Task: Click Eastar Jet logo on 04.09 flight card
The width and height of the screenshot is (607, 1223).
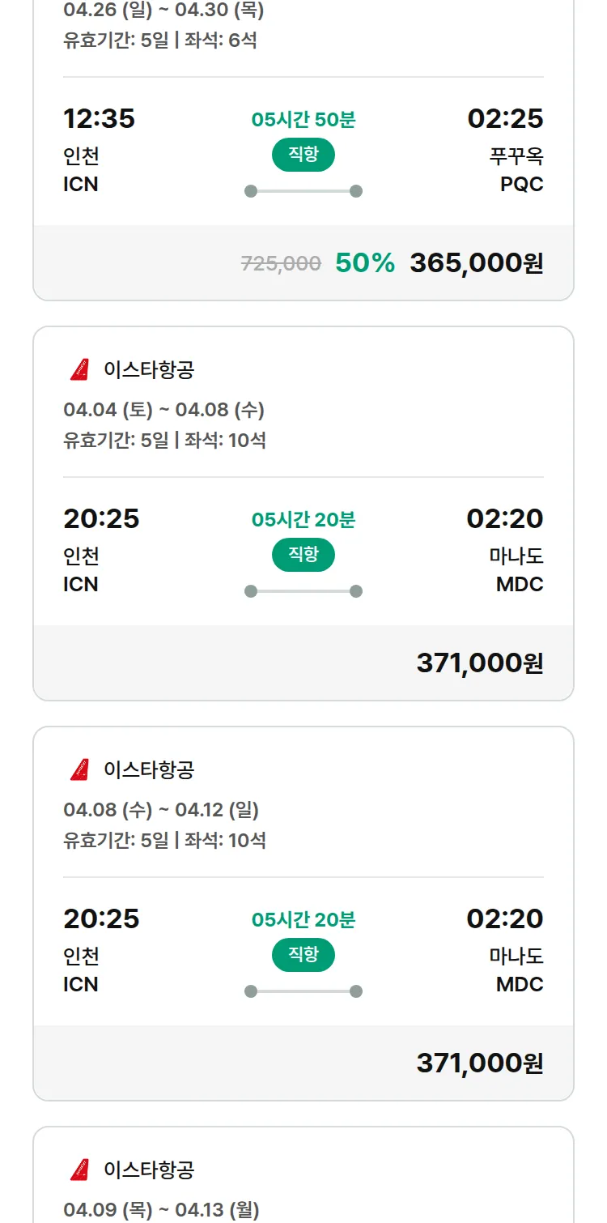Action: tap(79, 1170)
